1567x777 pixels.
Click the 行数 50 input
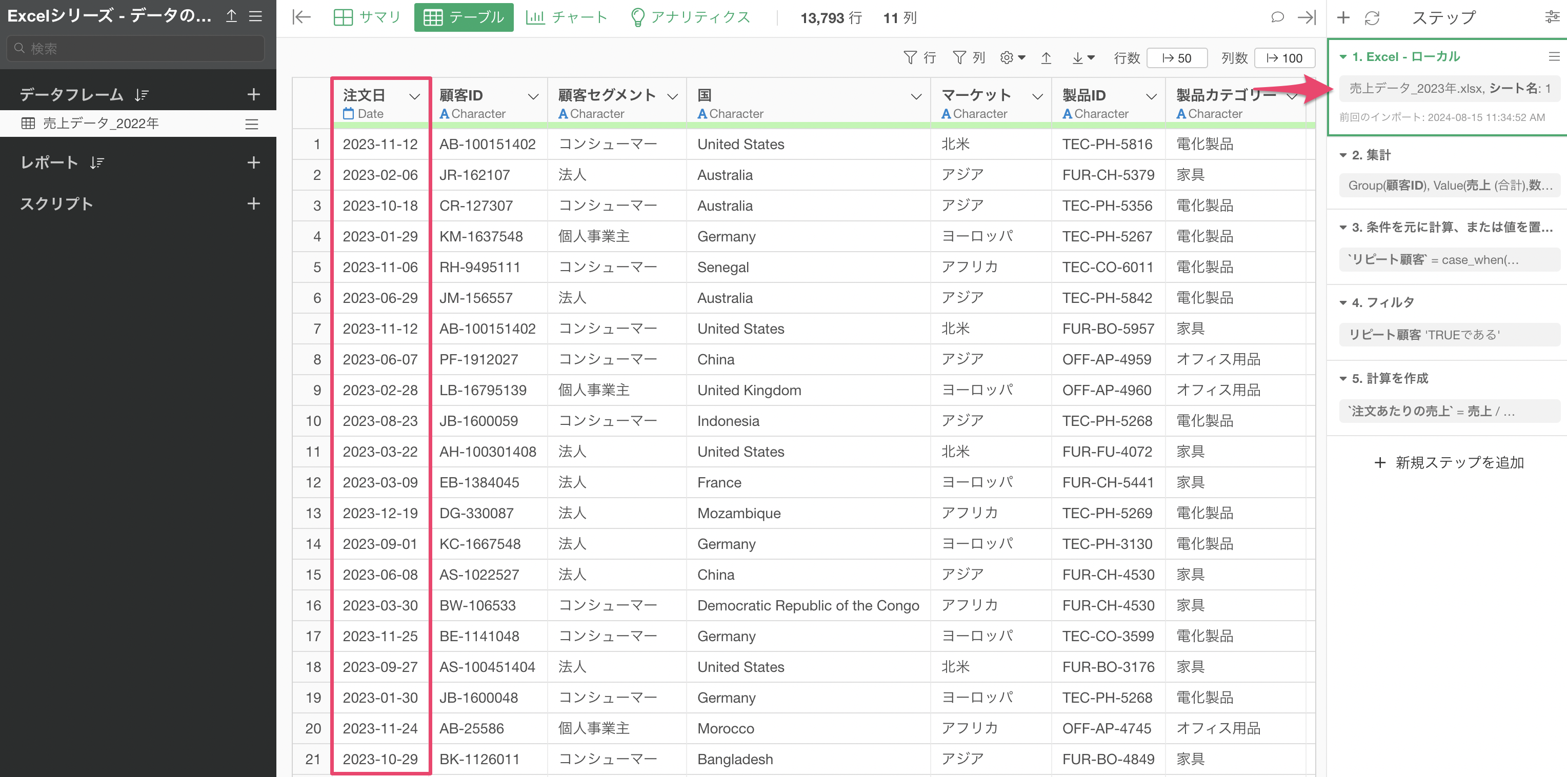point(1176,58)
